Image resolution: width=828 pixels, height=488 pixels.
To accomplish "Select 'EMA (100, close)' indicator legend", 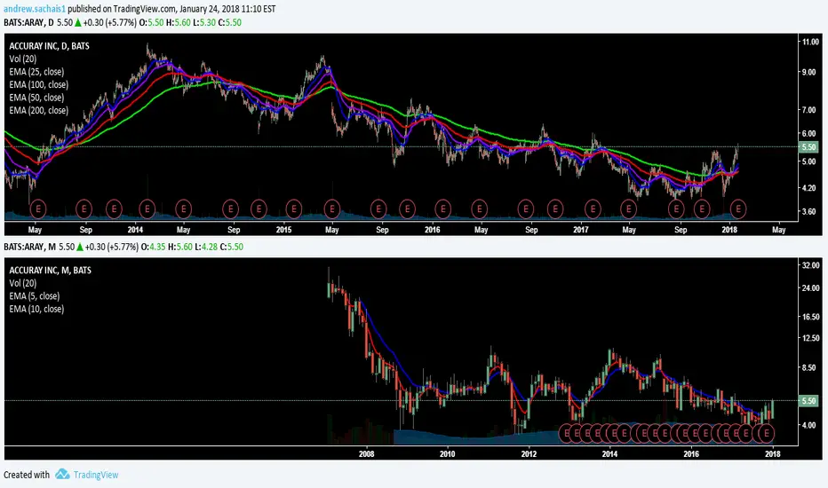I will pyautogui.click(x=38, y=85).
